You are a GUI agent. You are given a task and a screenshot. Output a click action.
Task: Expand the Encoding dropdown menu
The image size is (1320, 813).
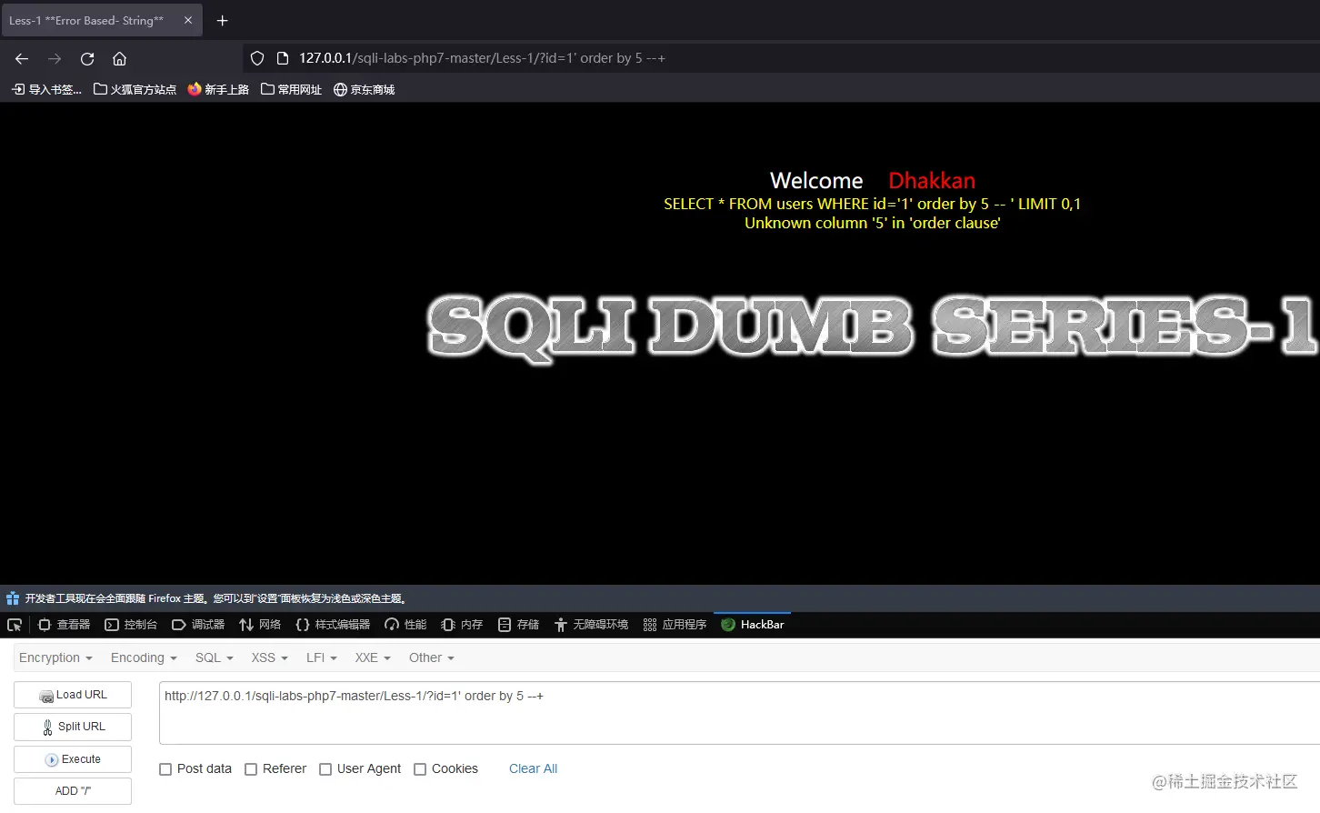[144, 657]
